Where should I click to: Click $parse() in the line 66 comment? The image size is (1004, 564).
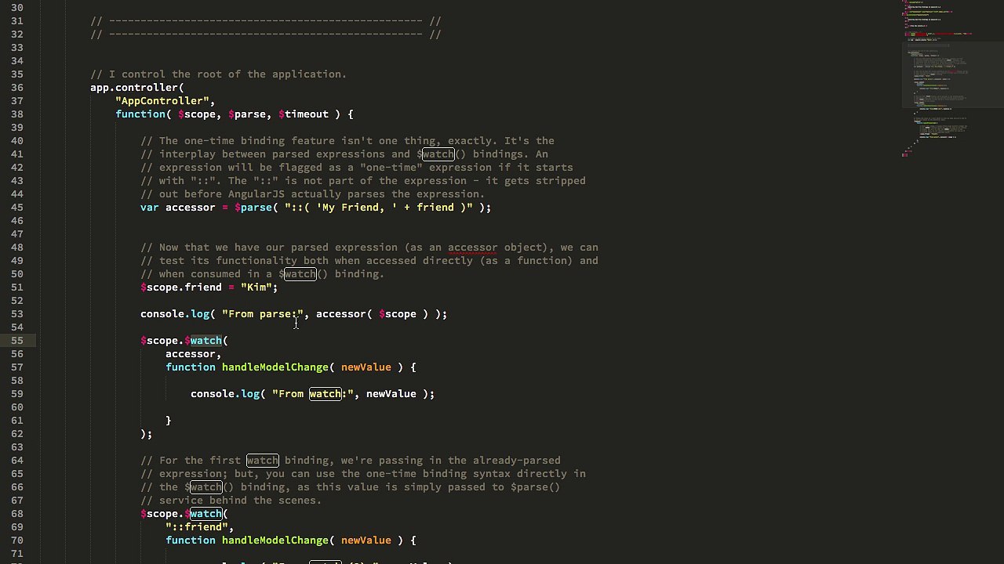pos(536,487)
